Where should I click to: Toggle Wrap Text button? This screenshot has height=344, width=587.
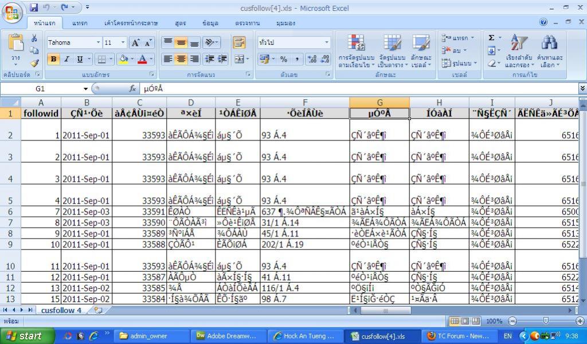[x=238, y=42]
